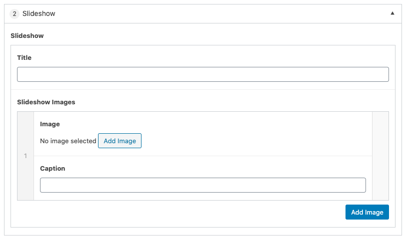
Task: Click the Image field label
Action: (x=50, y=124)
